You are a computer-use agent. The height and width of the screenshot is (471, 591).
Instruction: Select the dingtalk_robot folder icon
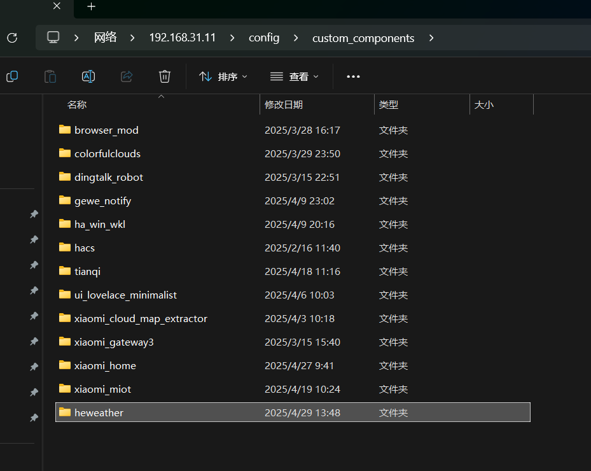tap(65, 176)
